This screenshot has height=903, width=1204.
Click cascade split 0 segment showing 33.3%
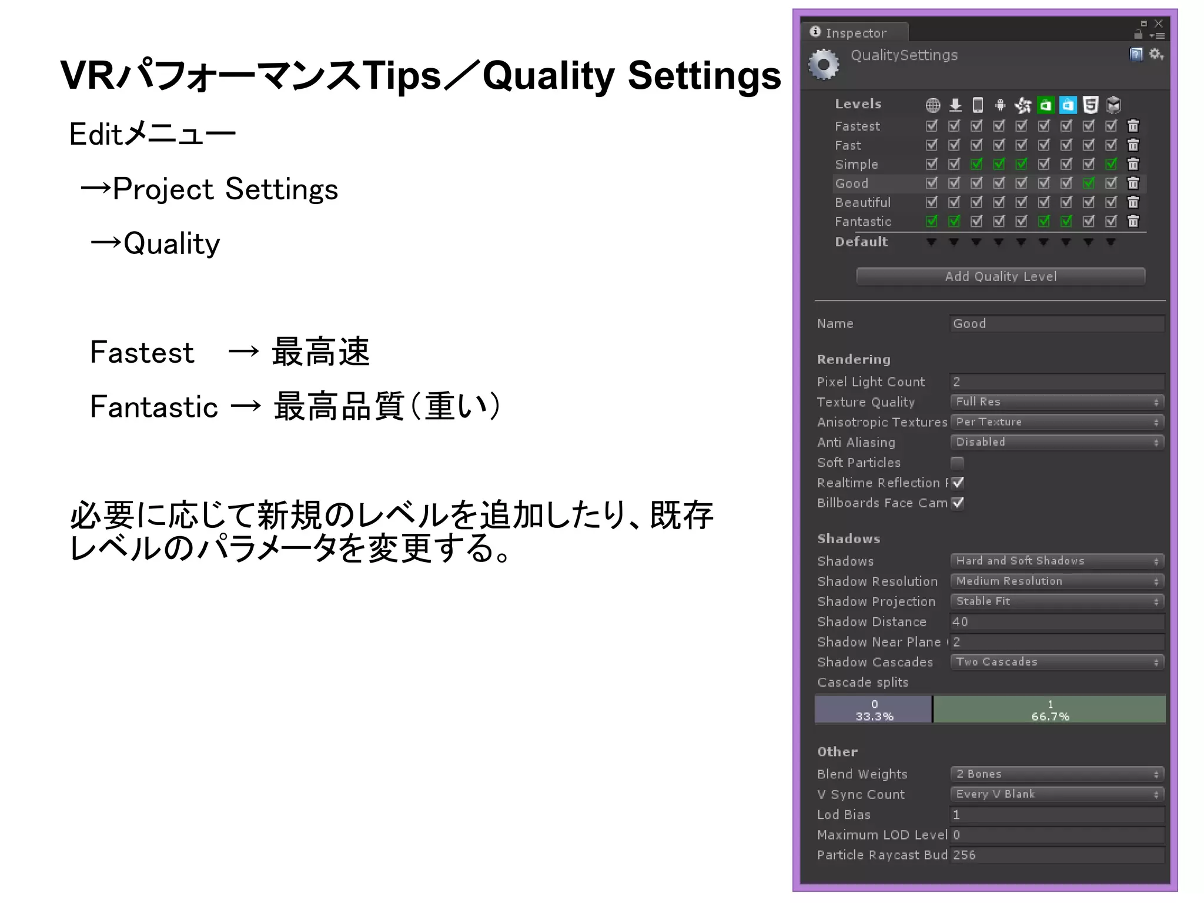(874, 710)
